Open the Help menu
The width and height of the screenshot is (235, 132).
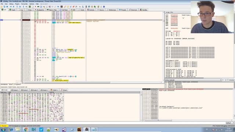click(37, 4)
